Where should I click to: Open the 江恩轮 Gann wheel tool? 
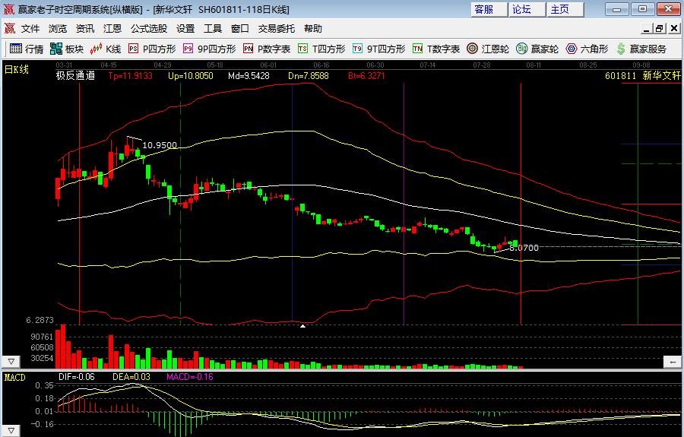[x=488, y=49]
